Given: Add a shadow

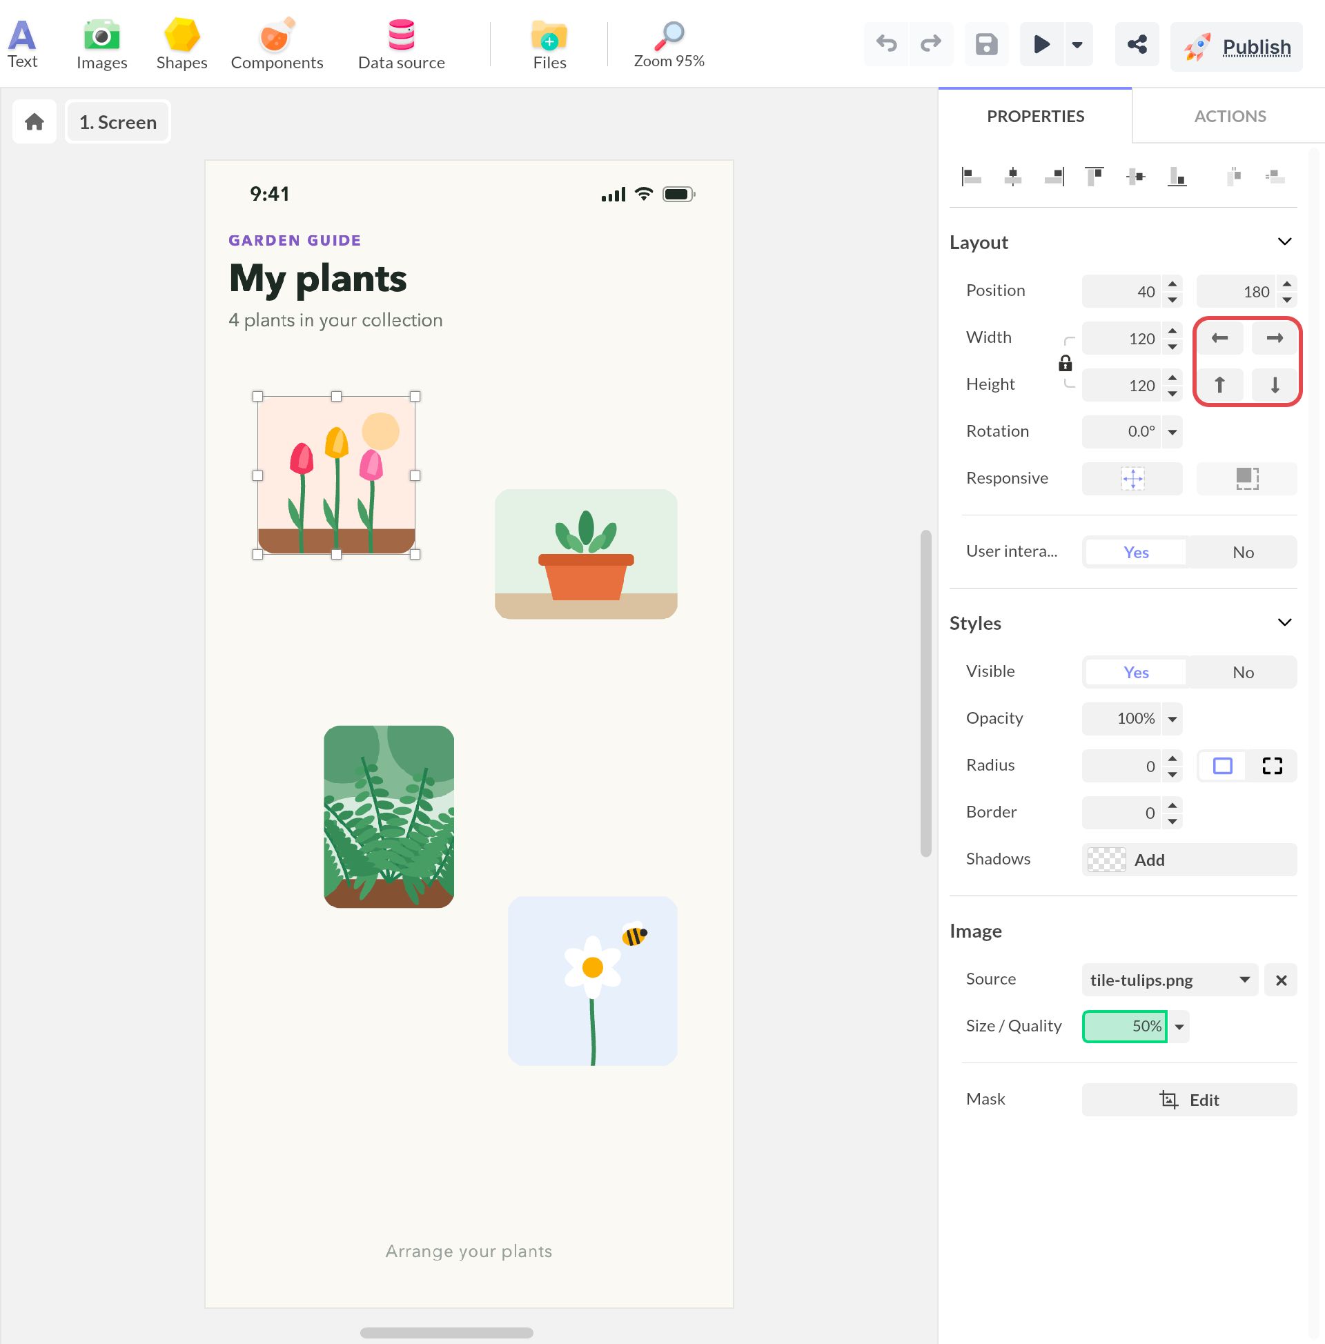Looking at the screenshot, I should [x=1188, y=860].
